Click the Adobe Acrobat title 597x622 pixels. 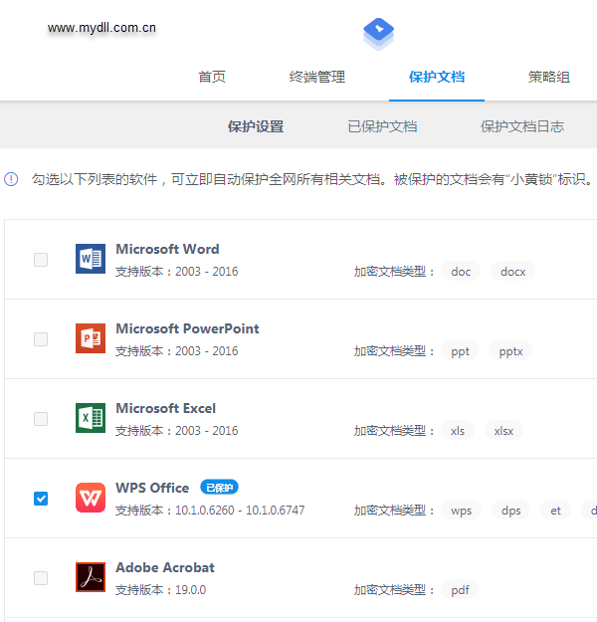pyautogui.click(x=165, y=567)
